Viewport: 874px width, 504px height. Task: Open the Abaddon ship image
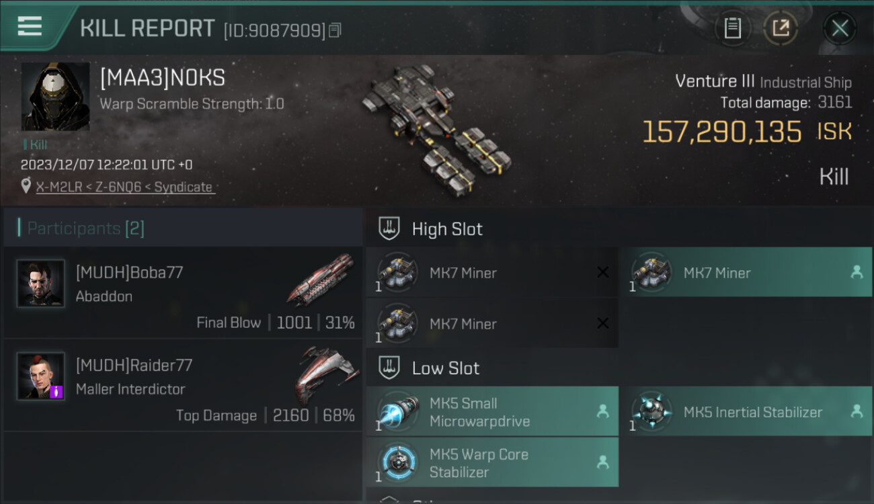(x=321, y=279)
